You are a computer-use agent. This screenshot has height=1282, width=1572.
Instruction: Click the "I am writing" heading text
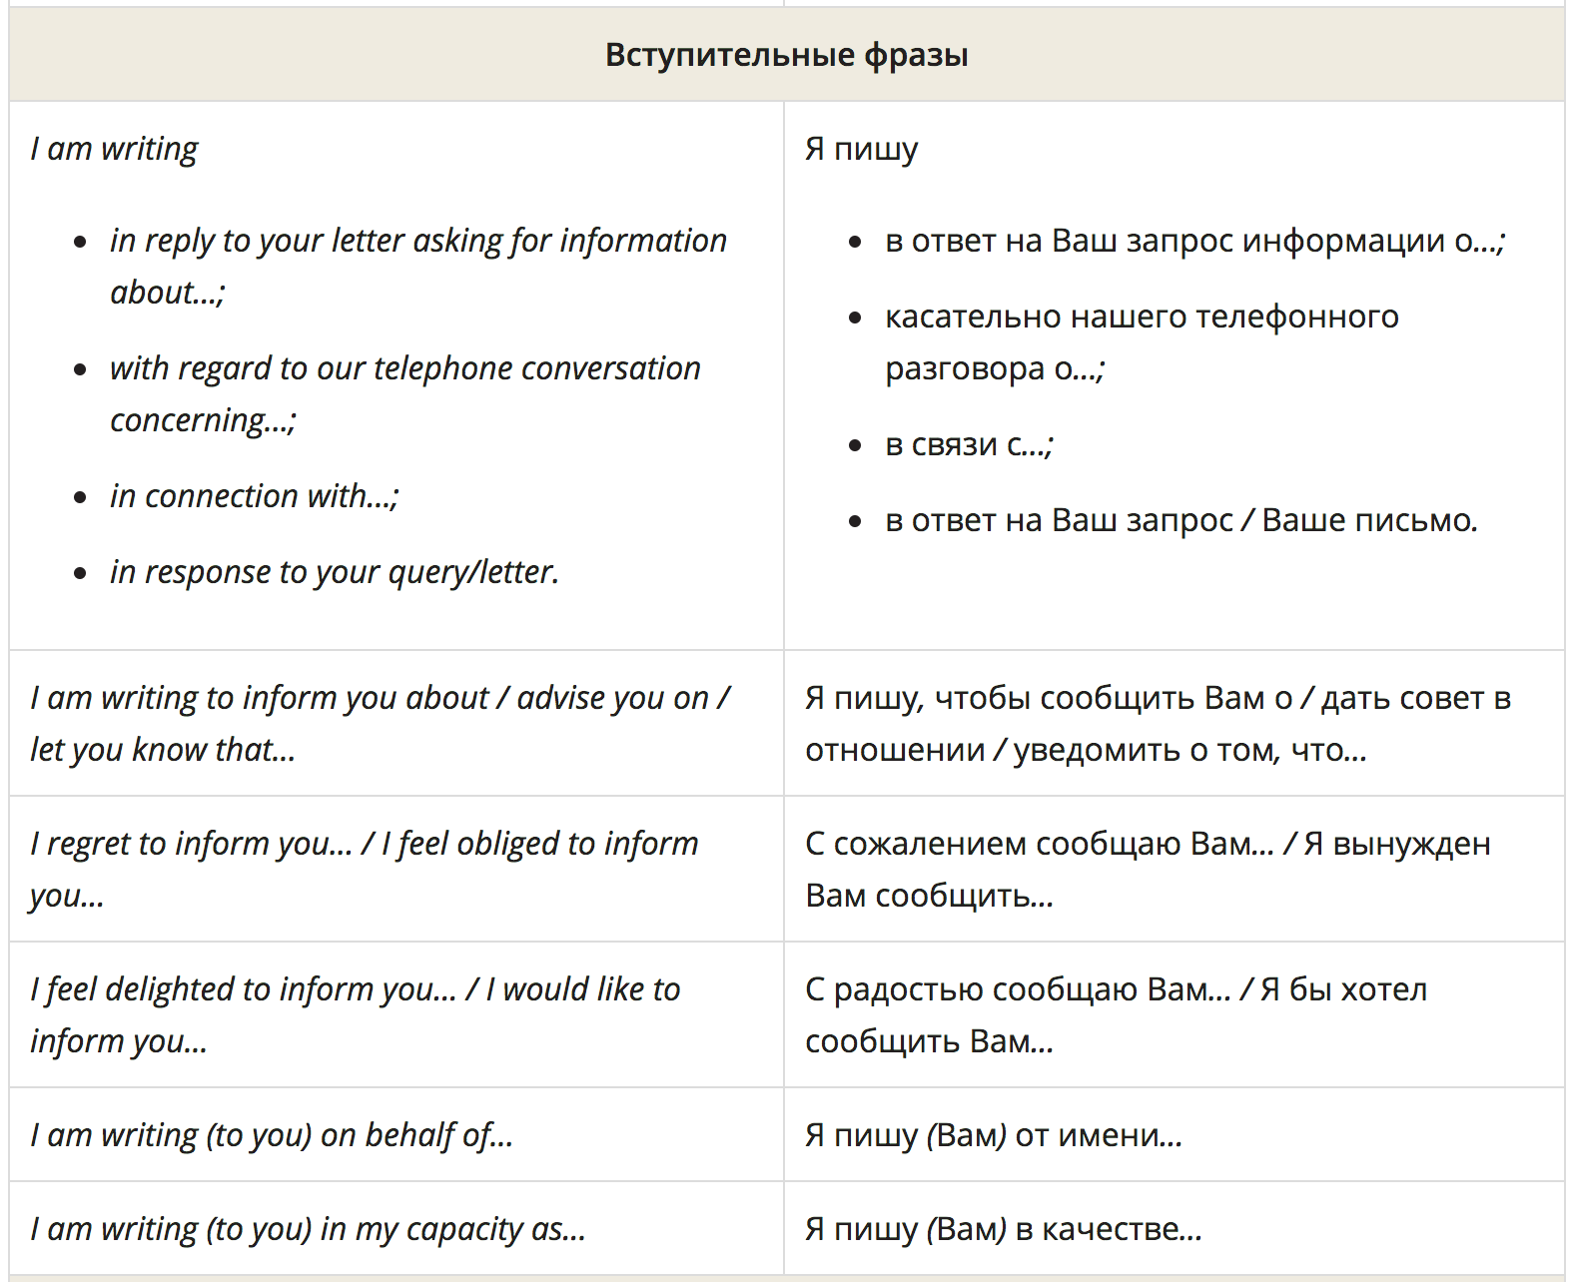(x=114, y=149)
